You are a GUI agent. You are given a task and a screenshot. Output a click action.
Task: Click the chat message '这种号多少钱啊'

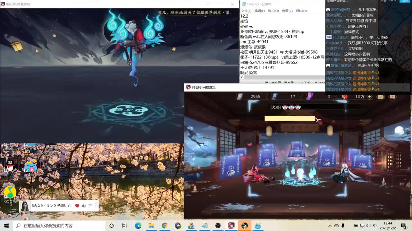(x=357, y=54)
